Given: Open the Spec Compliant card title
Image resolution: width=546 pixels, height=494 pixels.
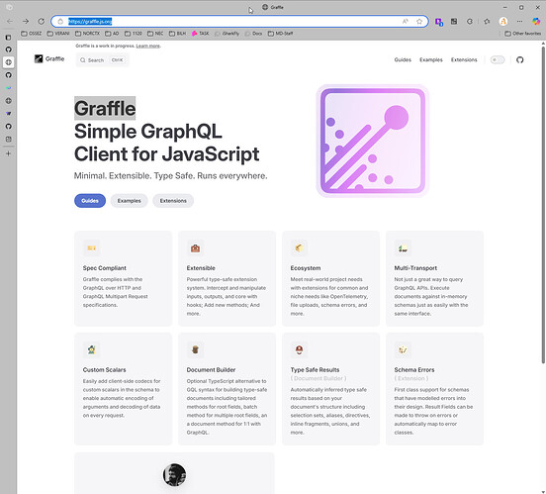Looking at the screenshot, I should click(x=105, y=268).
